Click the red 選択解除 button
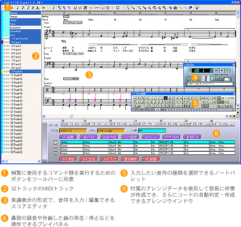The height and width of the screenshot is (227, 241). pos(130,159)
